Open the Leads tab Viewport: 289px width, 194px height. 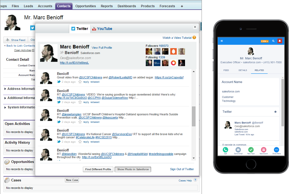(28, 6)
